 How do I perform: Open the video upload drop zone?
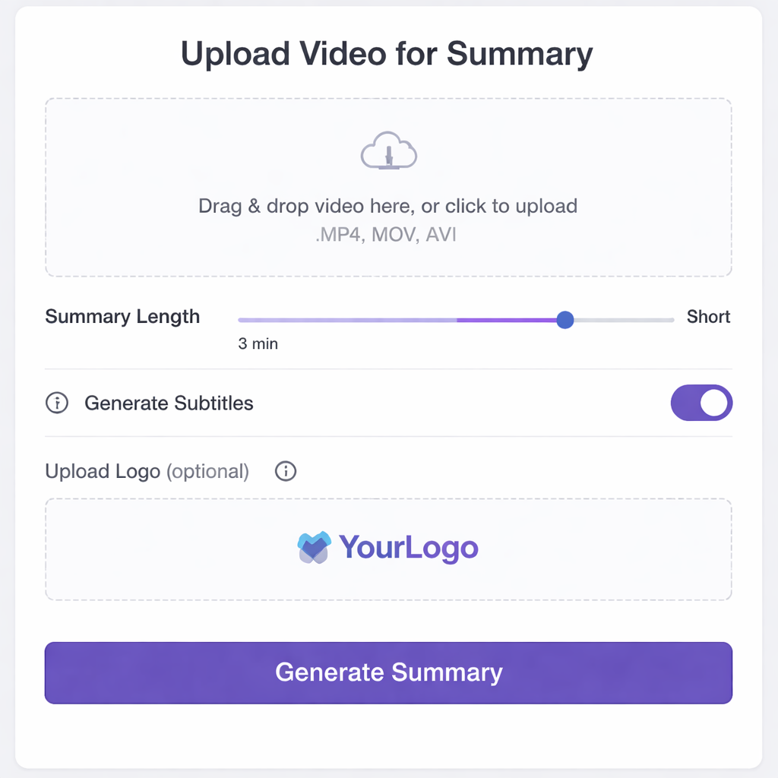pyautogui.click(x=388, y=187)
